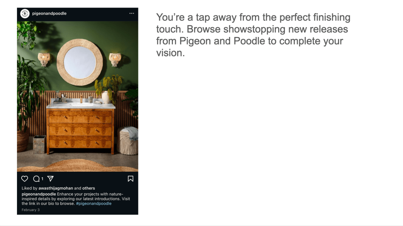
Task: Open the #pigeonandpoodle hashtag
Action: [94, 204]
